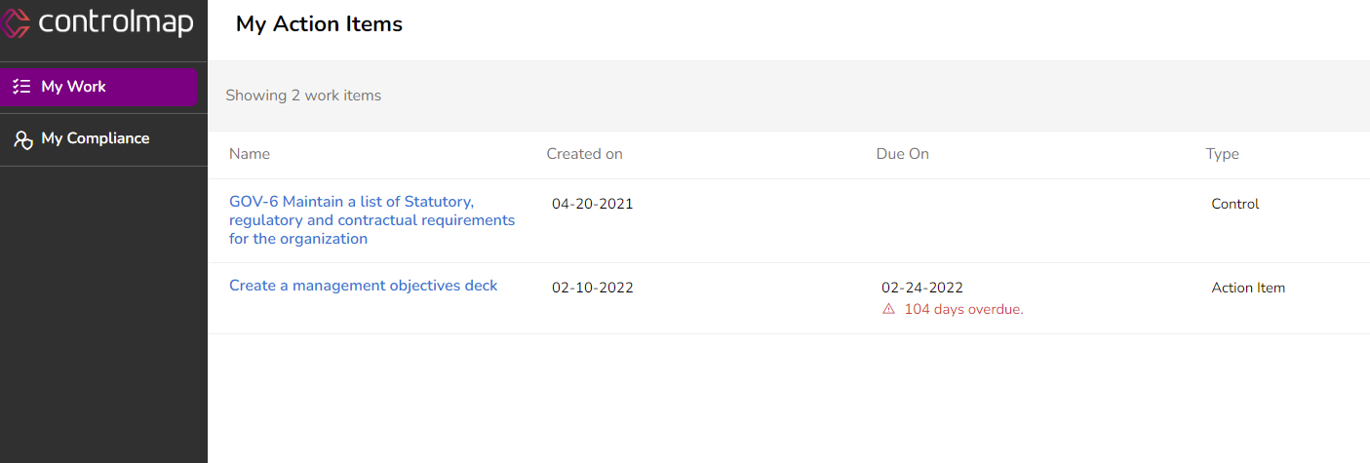Click the My Compliance person icon
Image resolution: width=1370 pixels, height=463 pixels.
point(23,139)
